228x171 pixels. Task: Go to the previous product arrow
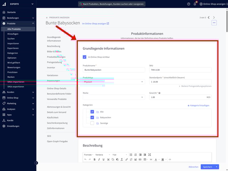[x=209, y=18]
